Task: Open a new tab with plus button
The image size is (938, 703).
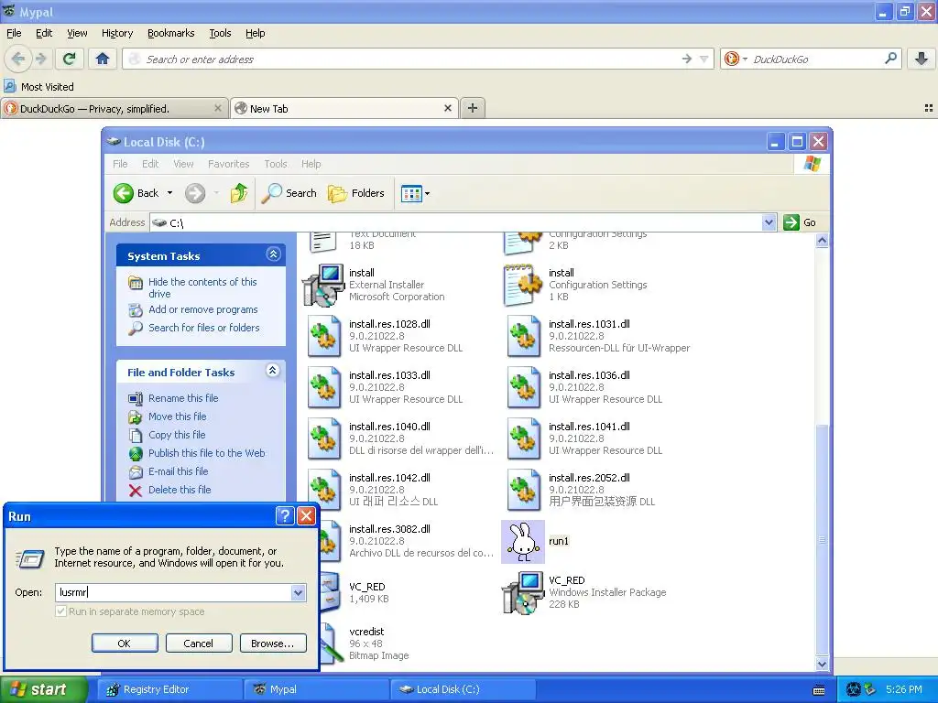Action: coord(473,108)
